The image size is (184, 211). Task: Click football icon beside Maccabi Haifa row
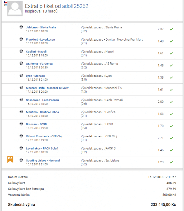tap(21, 87)
